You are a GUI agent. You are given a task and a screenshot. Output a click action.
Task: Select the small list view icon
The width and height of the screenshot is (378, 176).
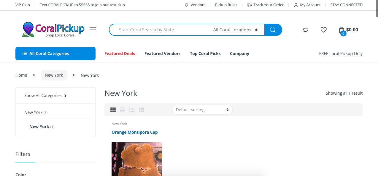pyautogui.click(x=132, y=110)
